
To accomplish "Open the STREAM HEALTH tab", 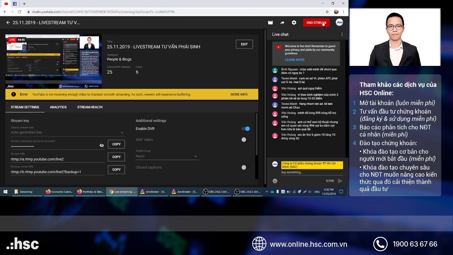I will coord(90,107).
